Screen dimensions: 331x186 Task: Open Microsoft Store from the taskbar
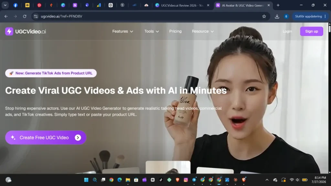136,180
